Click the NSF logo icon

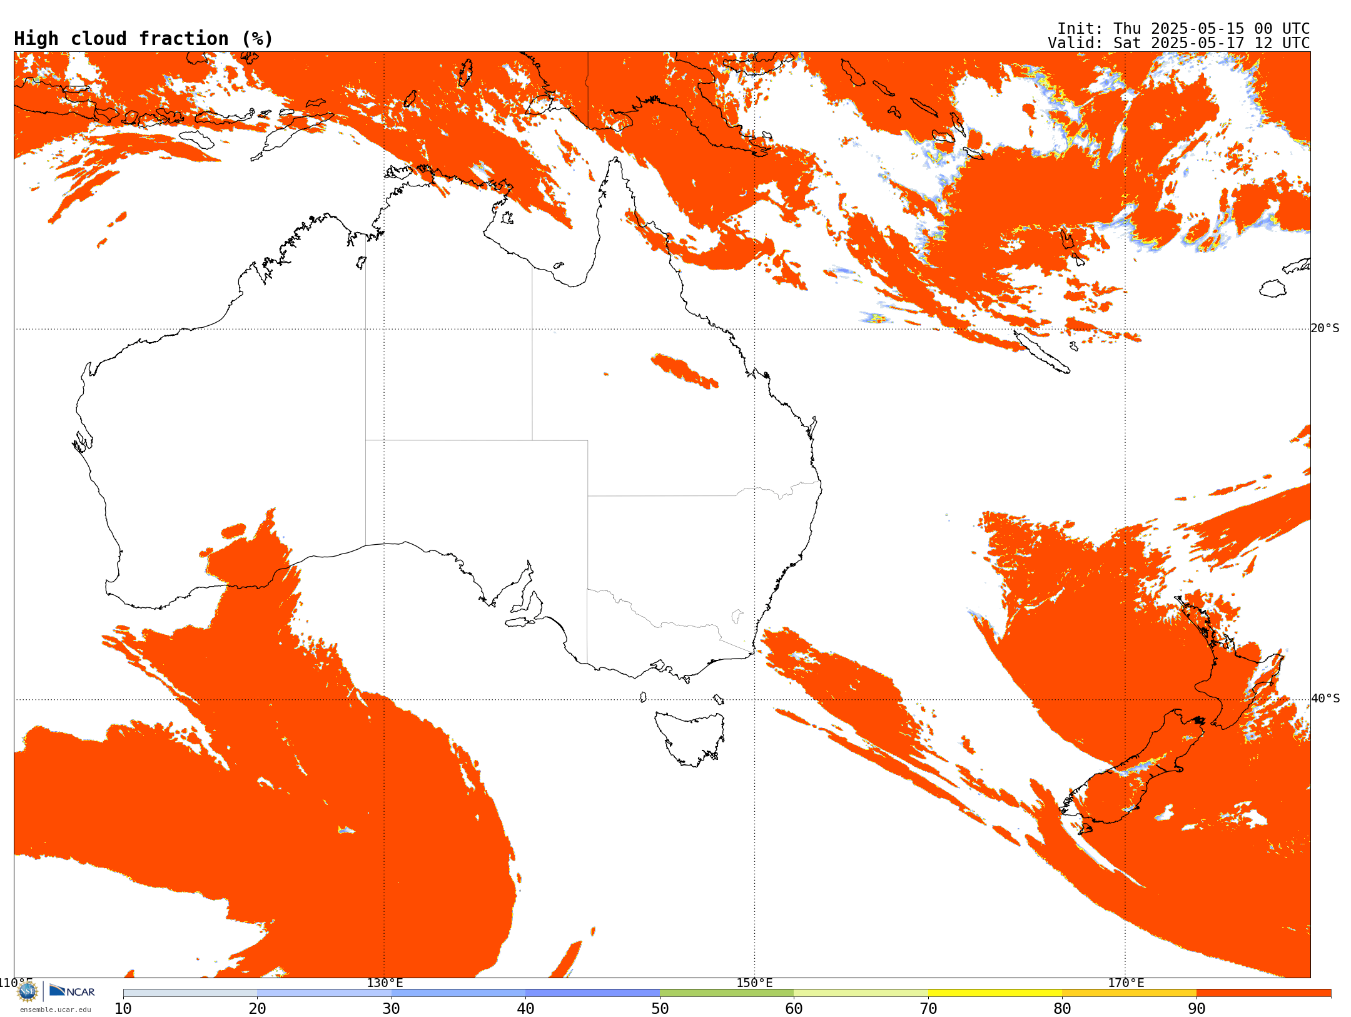(x=28, y=991)
